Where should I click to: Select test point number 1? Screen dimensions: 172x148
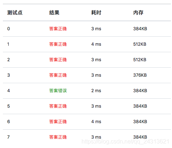pyautogui.click(x=8, y=44)
